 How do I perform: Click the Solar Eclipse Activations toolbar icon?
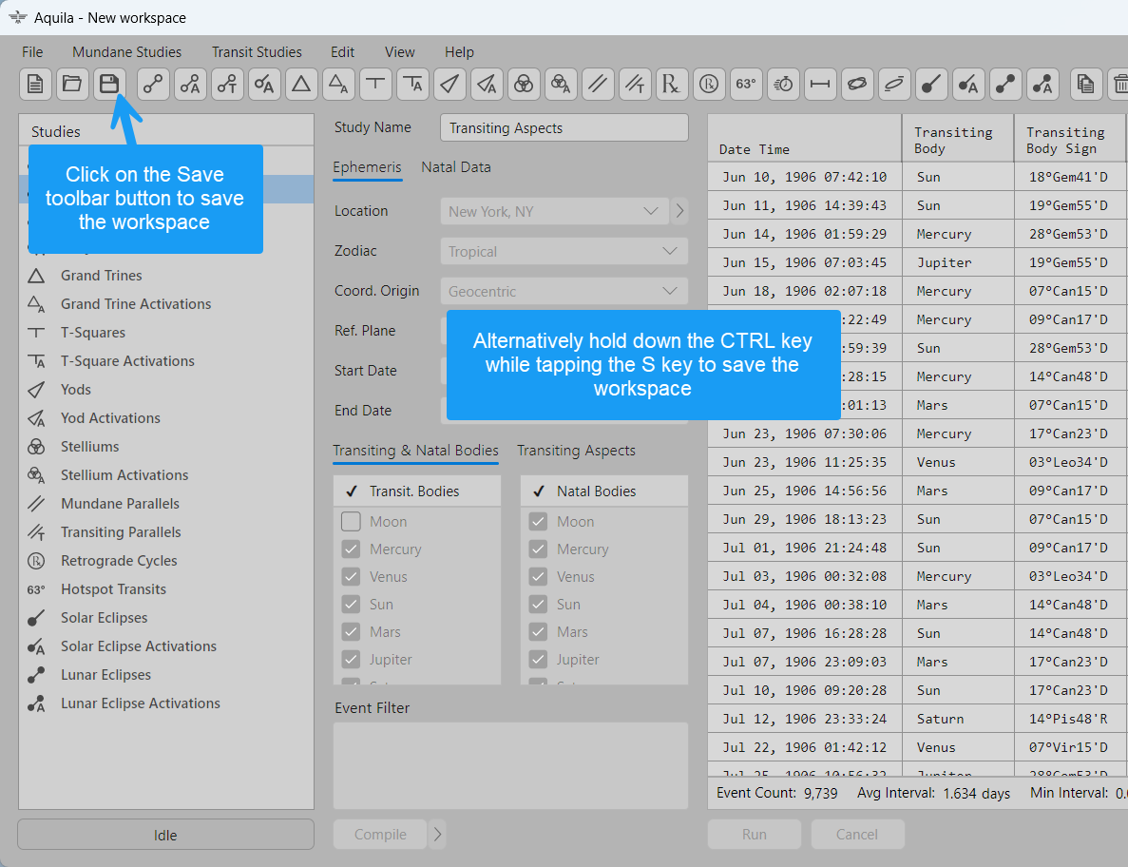[968, 85]
